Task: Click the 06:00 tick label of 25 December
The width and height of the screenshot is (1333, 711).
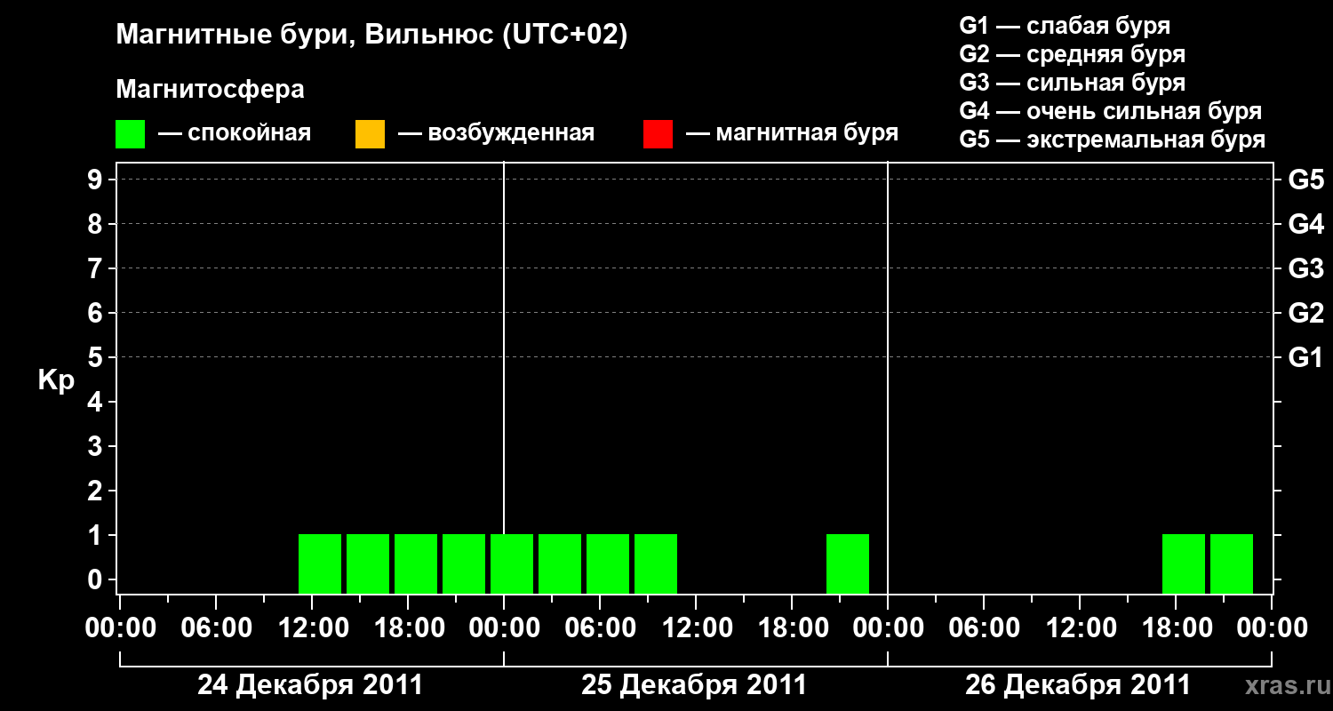Action: (600, 627)
